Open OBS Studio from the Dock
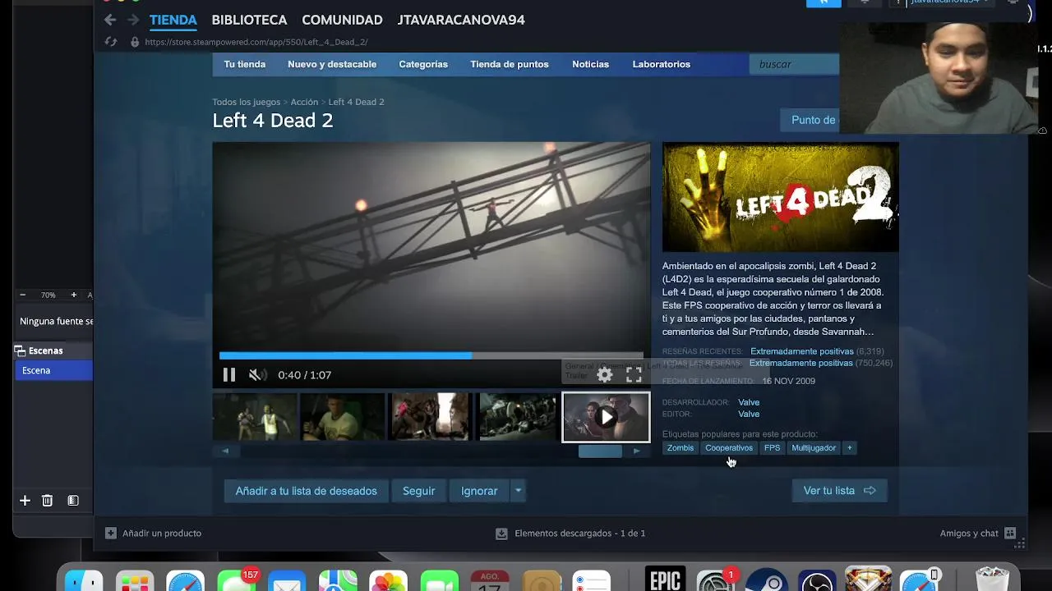This screenshot has width=1052, height=591. pos(818,580)
